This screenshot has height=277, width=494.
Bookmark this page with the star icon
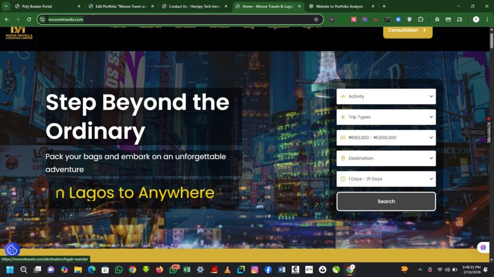click(316, 19)
